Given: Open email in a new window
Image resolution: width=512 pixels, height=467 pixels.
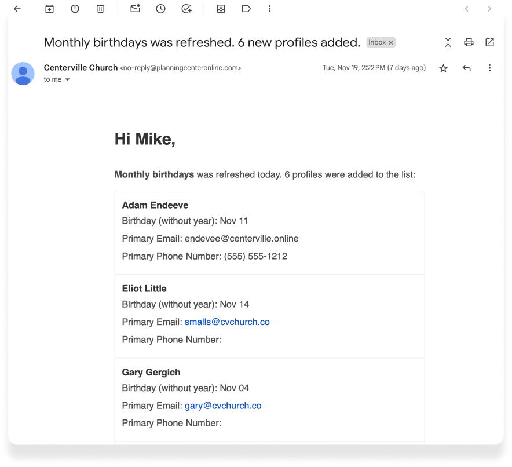Looking at the screenshot, I should pyautogui.click(x=489, y=42).
